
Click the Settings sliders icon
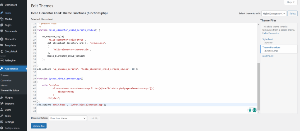point(2,122)
